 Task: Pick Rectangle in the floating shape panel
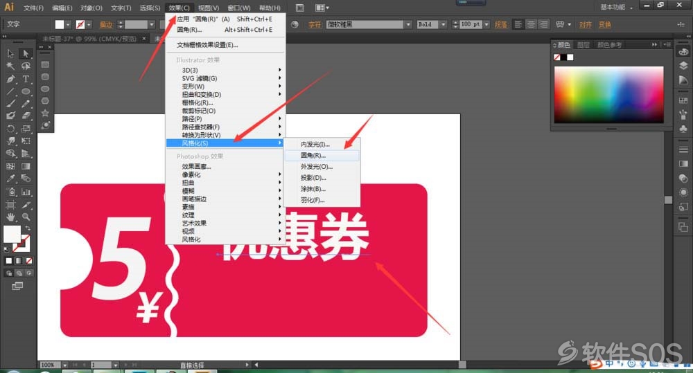click(45, 64)
